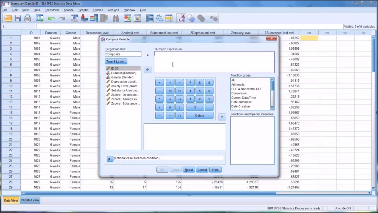Click the Insert cases toolbar icon

[128, 18]
